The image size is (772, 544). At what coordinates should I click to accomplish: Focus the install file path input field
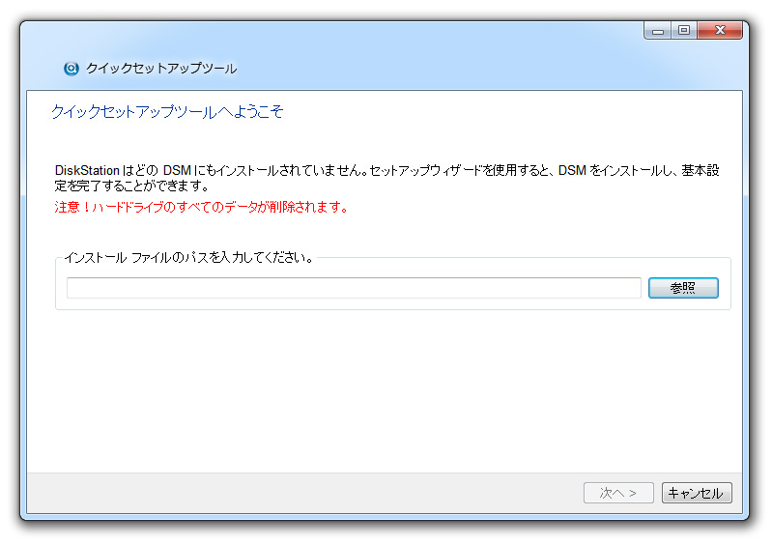click(x=354, y=288)
